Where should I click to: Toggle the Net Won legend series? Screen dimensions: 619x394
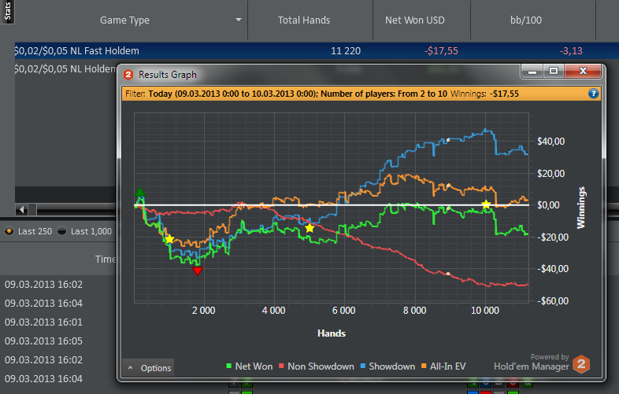(x=250, y=366)
